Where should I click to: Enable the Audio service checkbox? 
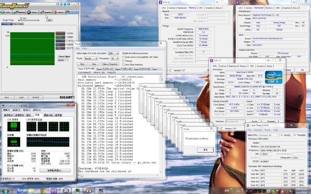123,57
